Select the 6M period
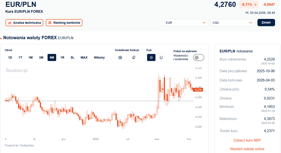Screen dimensions: 281x153 pos(52,58)
